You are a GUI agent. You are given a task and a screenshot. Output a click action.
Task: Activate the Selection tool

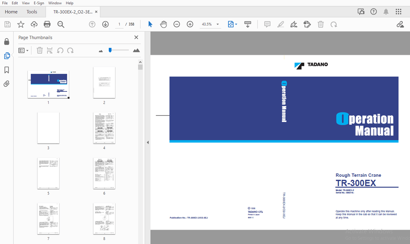coord(150,24)
